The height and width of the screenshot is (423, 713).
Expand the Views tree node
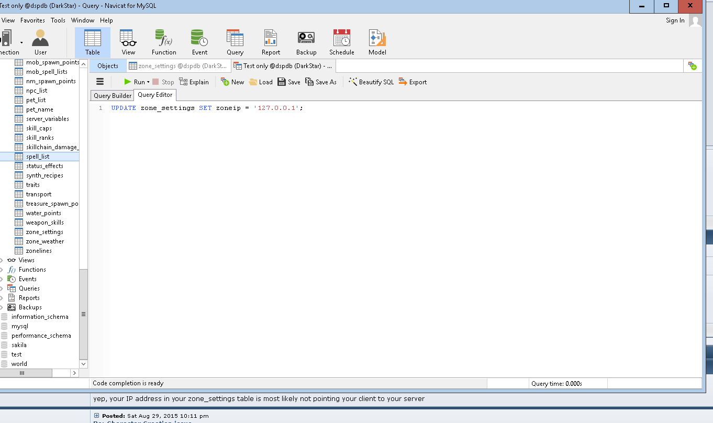coord(2,260)
